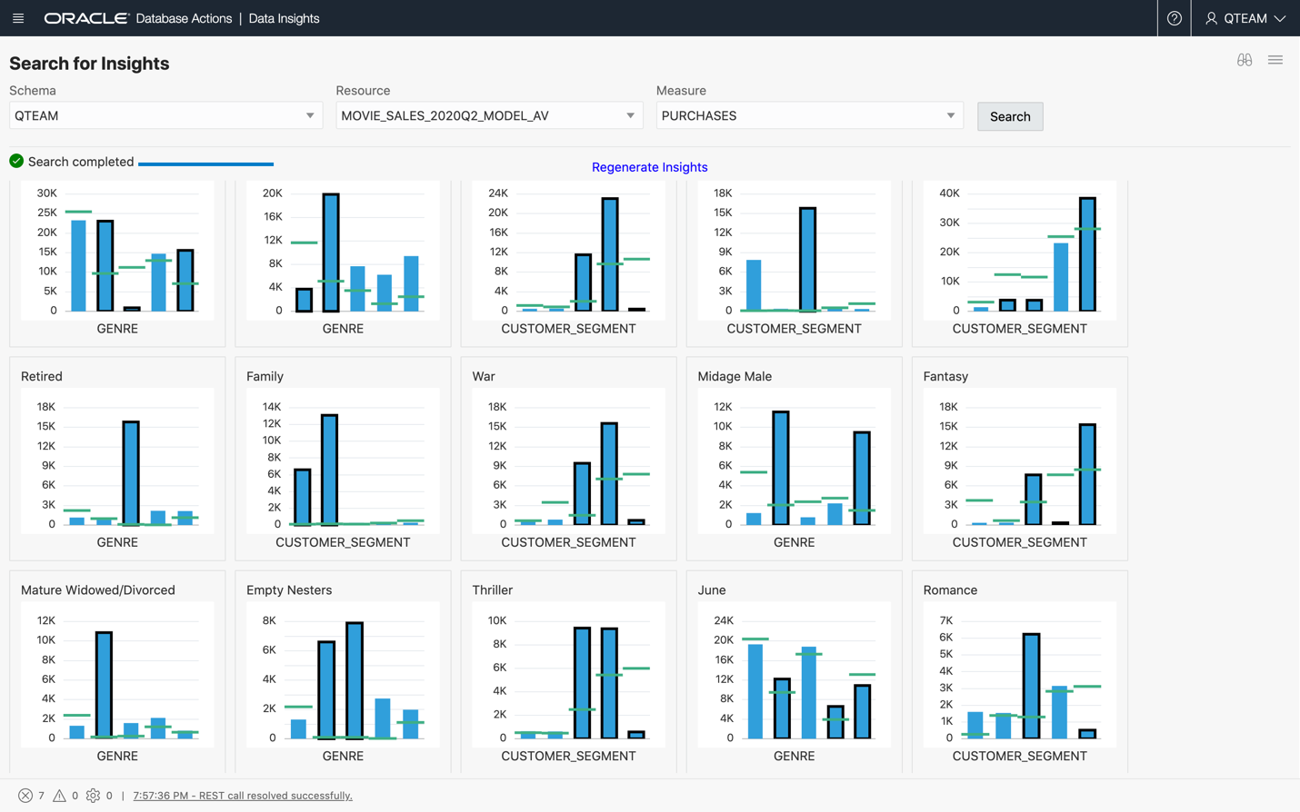1300x812 pixels.
Task: Select the Midage Male insight chart
Action: pyautogui.click(x=794, y=459)
